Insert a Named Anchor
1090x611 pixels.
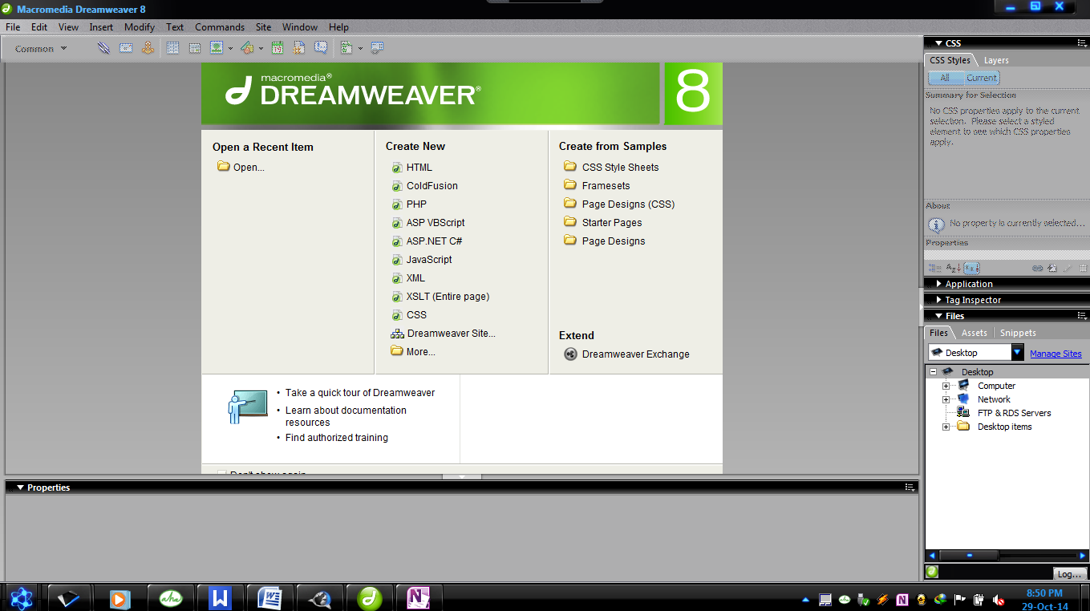[x=148, y=48]
